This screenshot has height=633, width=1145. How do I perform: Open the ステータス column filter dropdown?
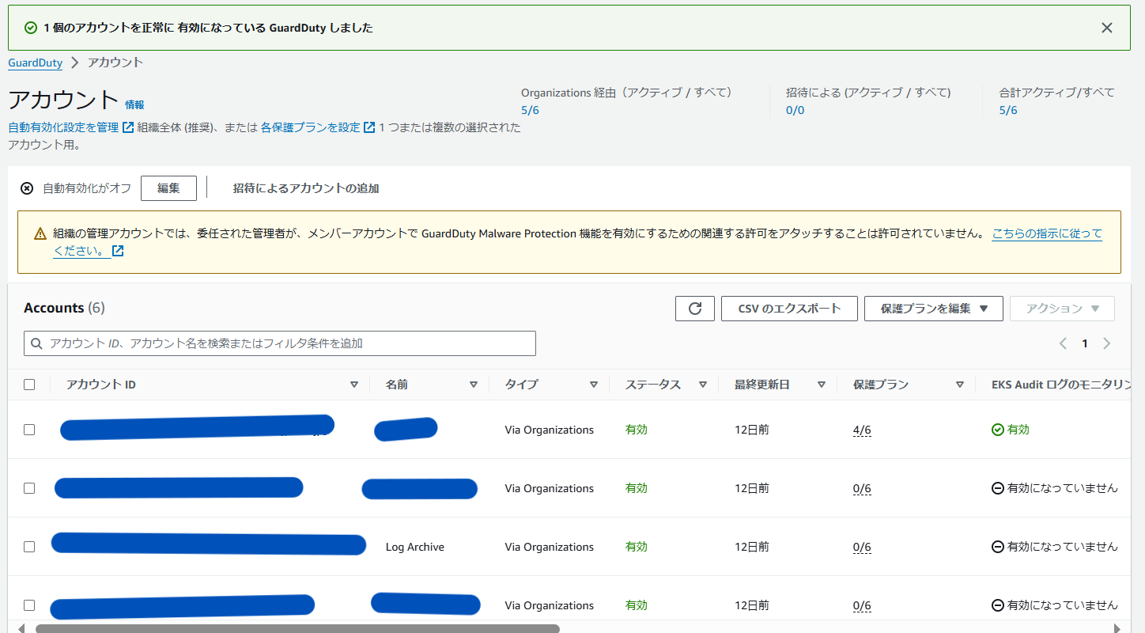click(703, 384)
